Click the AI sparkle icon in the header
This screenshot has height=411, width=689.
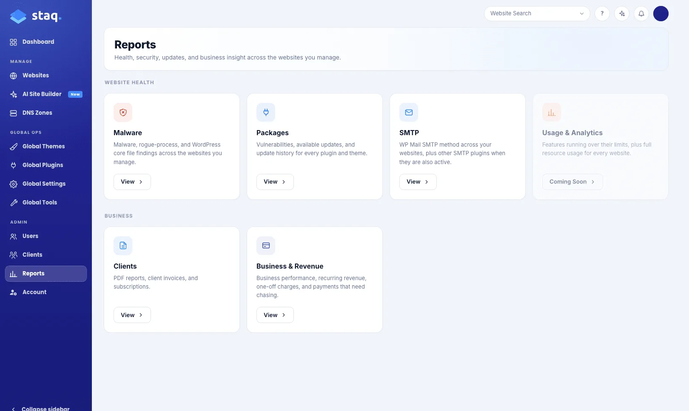click(622, 14)
